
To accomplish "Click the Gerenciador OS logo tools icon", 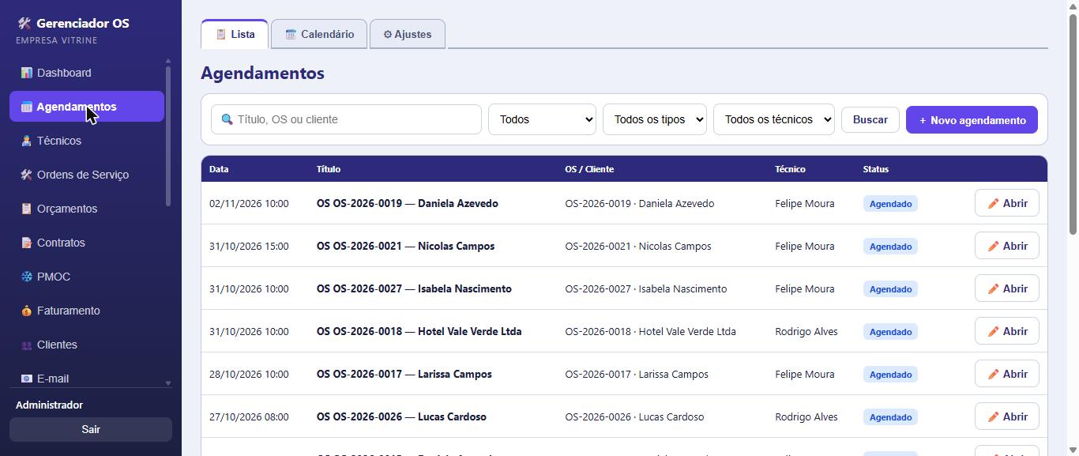I will pos(24,24).
